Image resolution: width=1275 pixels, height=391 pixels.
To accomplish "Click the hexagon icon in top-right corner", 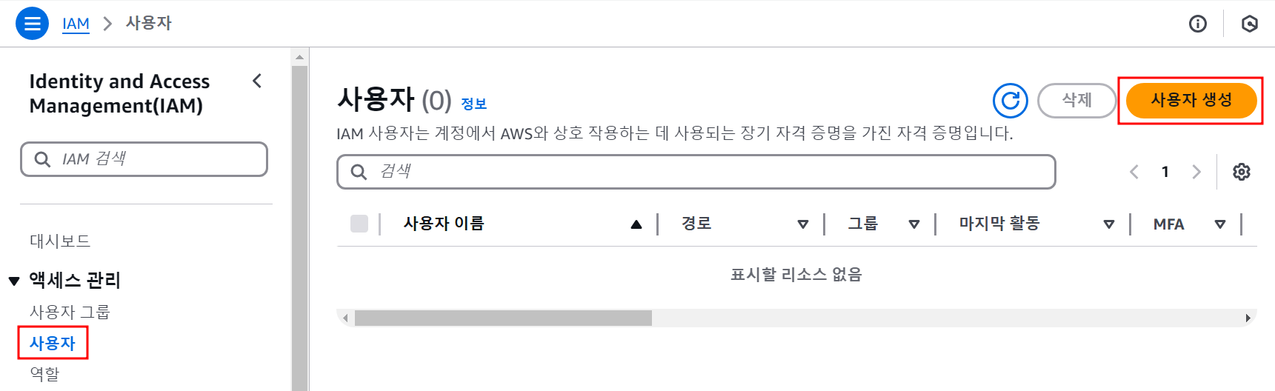I will (1249, 24).
